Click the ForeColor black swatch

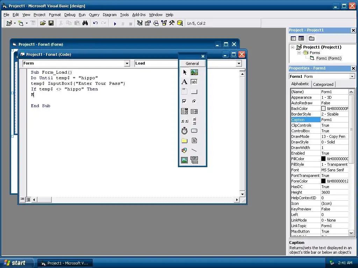pyautogui.click(x=323, y=181)
